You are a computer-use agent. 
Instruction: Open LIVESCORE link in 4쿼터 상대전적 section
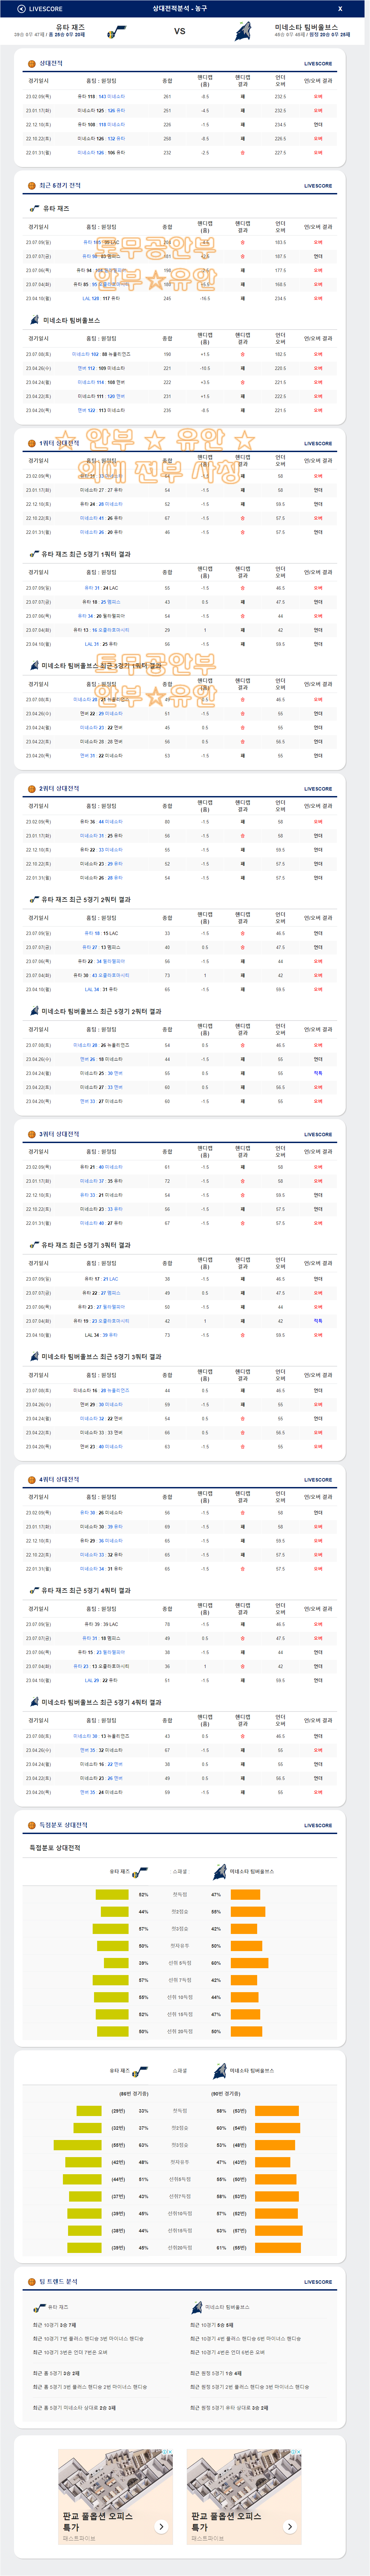(318, 1480)
